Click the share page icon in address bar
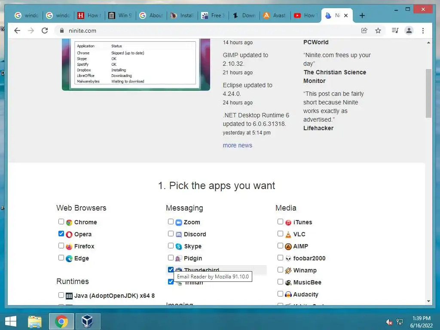Viewport: 440px width, 330px height. [364, 31]
